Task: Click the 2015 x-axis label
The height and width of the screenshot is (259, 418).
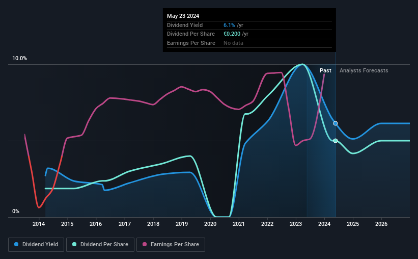Action: pos(67,224)
